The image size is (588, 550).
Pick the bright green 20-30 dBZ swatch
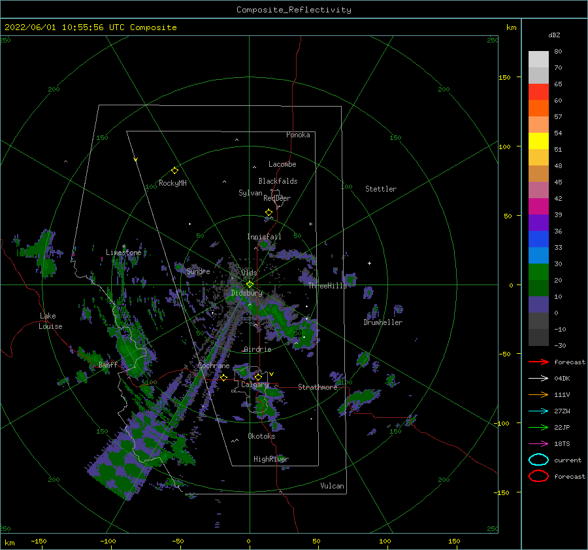538,271
